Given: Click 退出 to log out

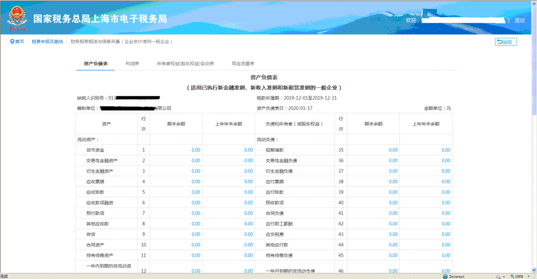Looking at the screenshot, I should click(x=520, y=20).
